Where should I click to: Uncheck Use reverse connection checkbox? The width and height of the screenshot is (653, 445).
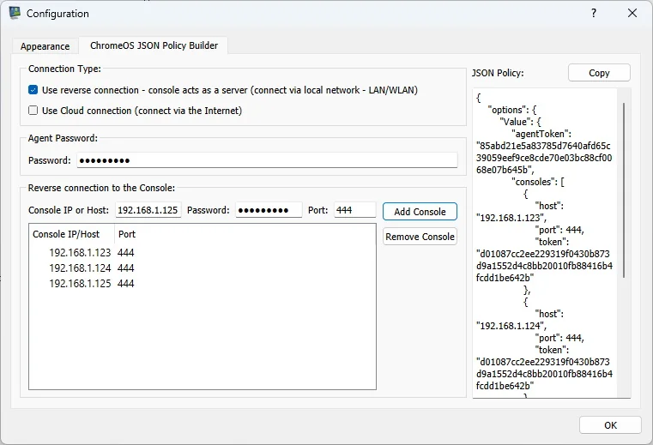click(x=33, y=90)
